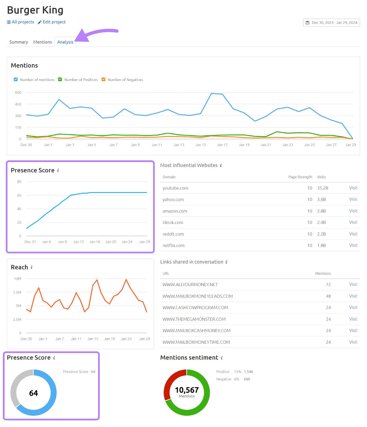Click the Edit project pencil icon

(40, 22)
